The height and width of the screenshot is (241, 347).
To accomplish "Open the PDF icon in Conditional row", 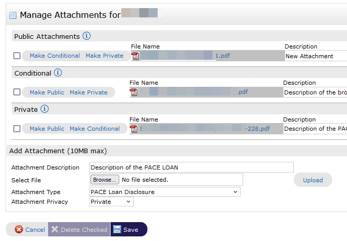I will tap(134, 92).
